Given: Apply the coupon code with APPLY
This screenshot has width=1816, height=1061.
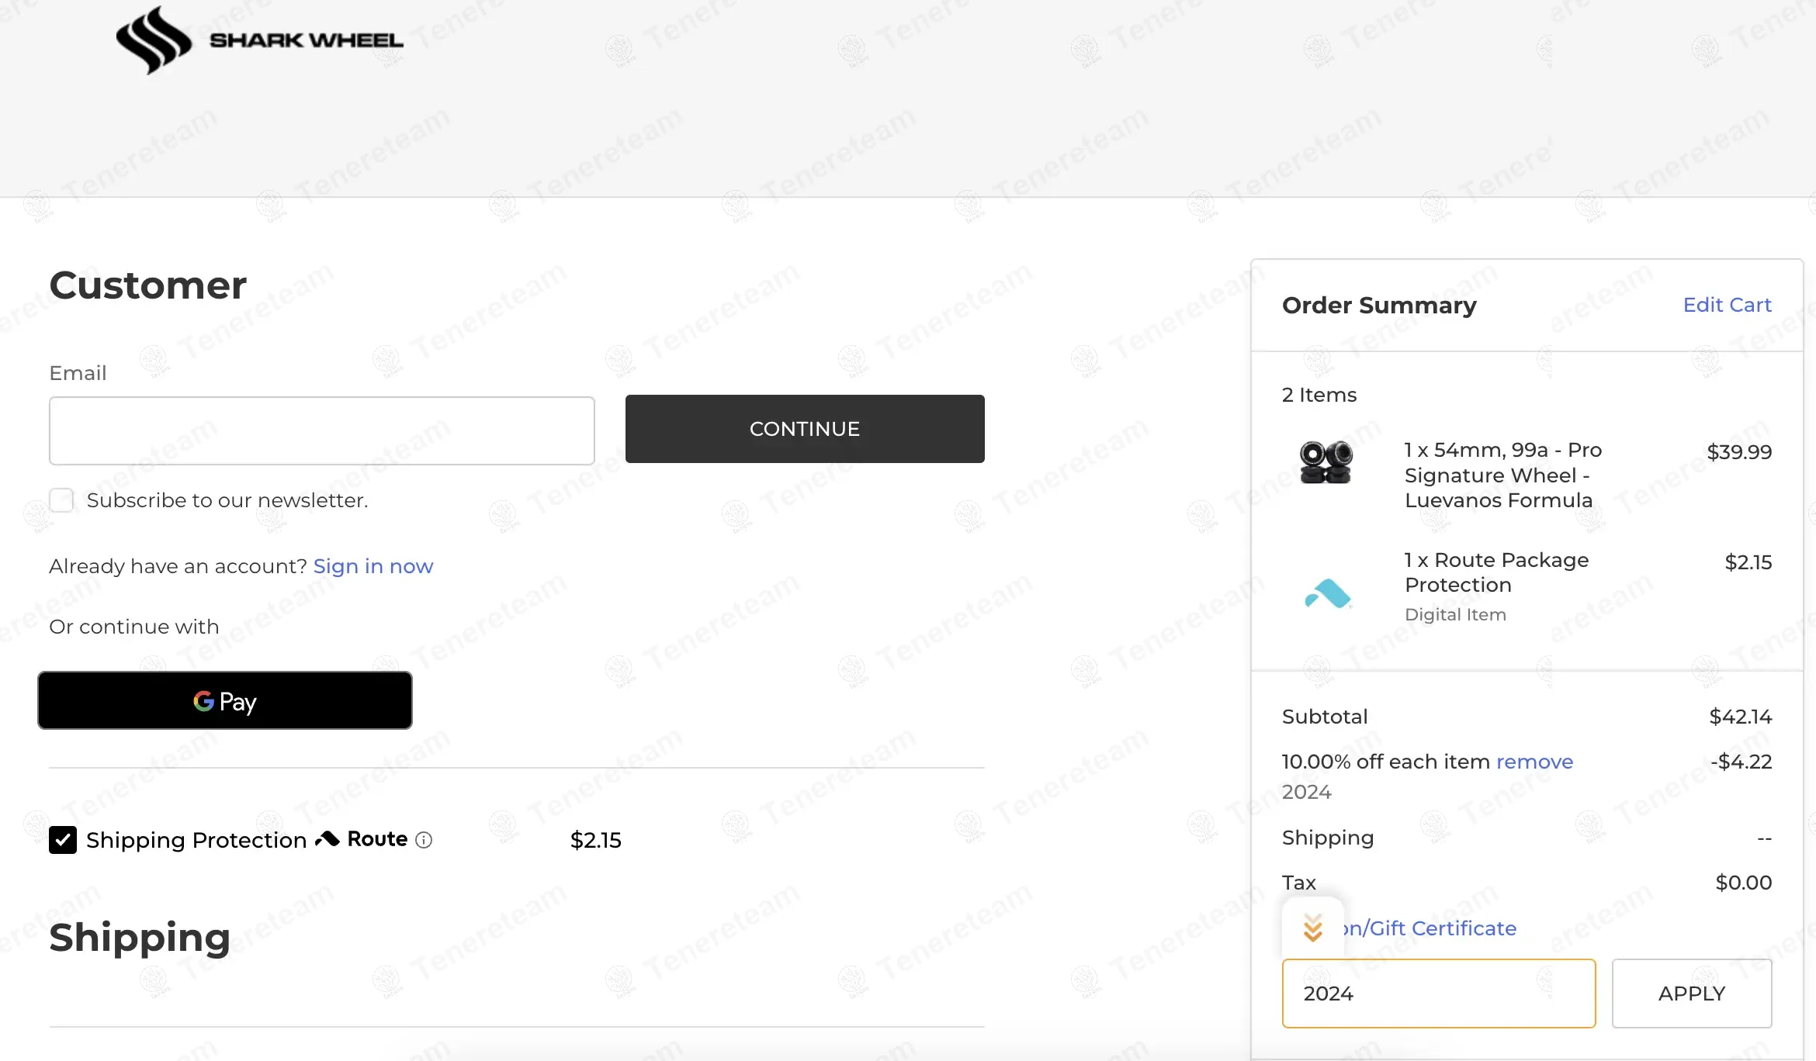Looking at the screenshot, I should coord(1691,994).
